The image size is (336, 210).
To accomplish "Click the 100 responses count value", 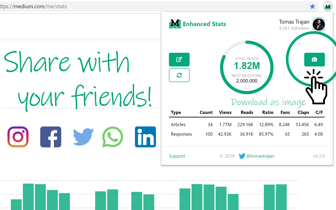I will tap(209, 134).
